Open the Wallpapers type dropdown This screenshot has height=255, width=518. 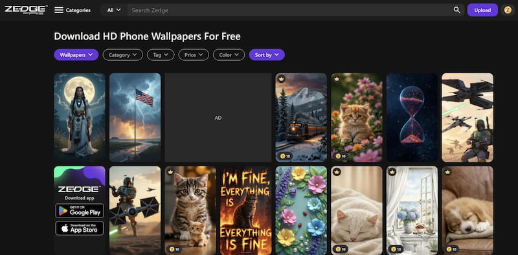76,55
